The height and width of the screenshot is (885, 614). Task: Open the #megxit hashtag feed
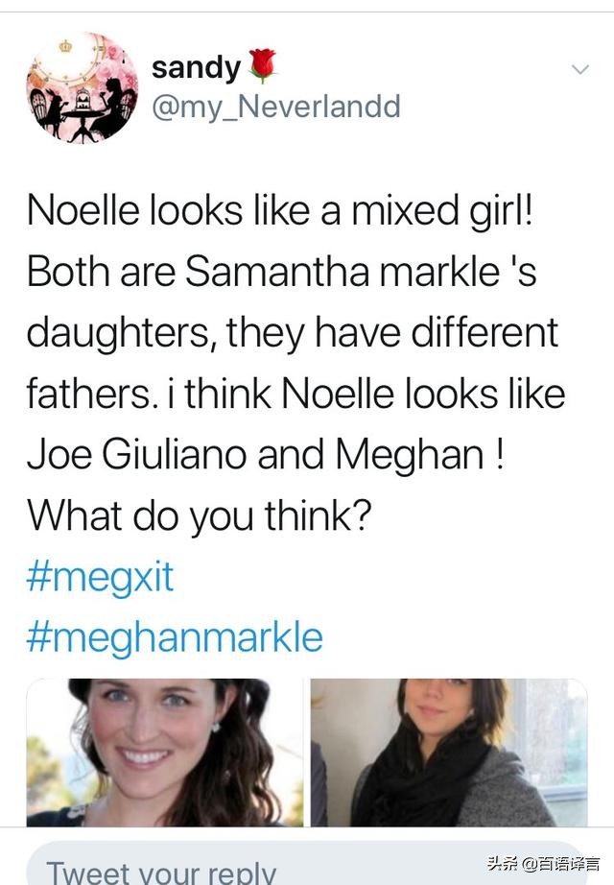[101, 577]
